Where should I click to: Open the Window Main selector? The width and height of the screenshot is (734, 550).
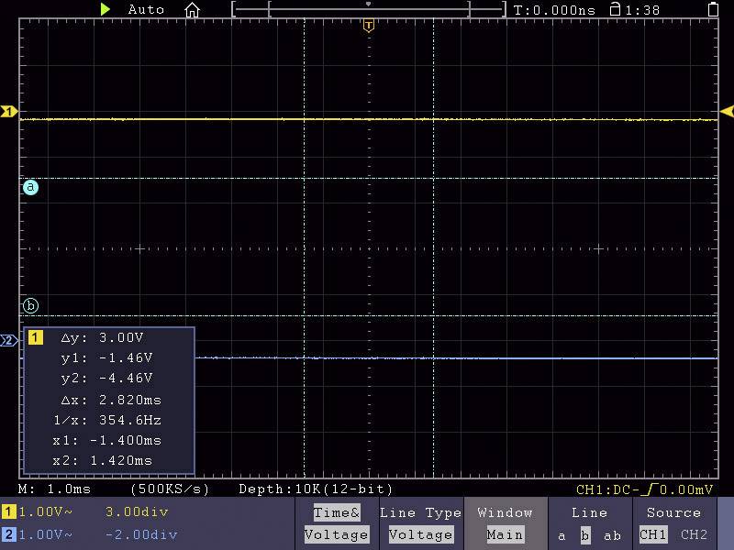pos(506,523)
